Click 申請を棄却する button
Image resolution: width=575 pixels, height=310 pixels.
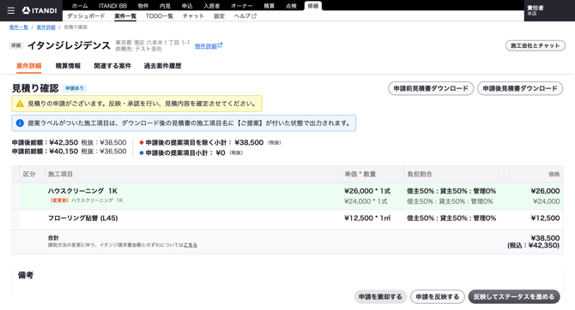pos(380,297)
